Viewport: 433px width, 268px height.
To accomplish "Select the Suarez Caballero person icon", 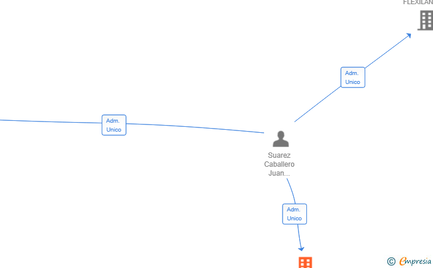I will pos(281,139).
